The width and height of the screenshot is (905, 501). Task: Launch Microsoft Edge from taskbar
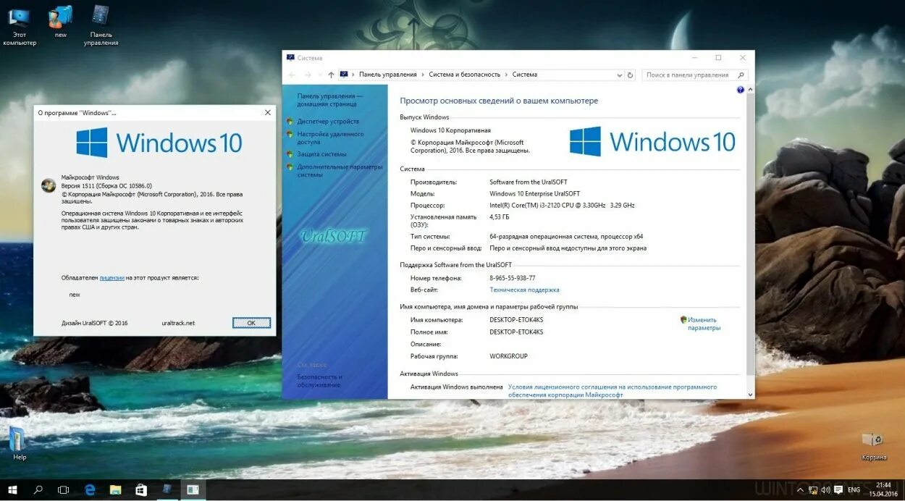[90, 490]
